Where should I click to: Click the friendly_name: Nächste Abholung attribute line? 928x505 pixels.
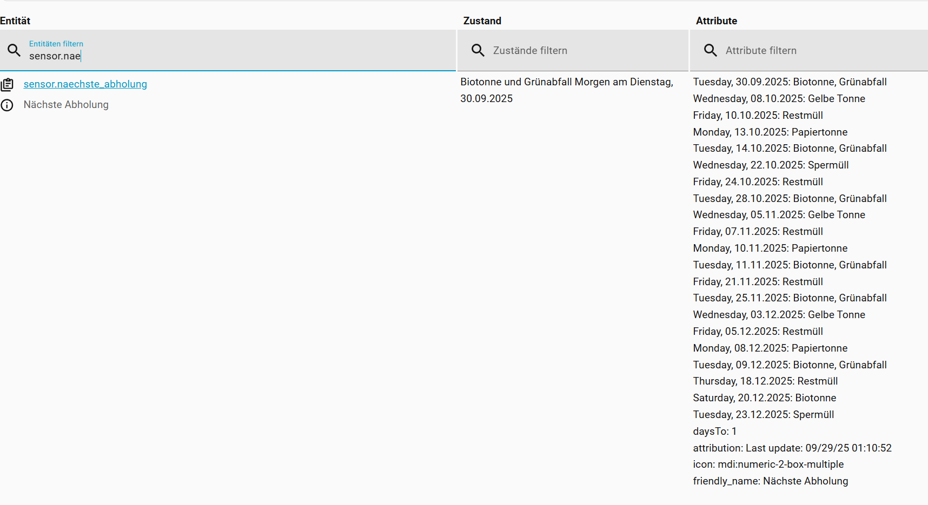pyautogui.click(x=770, y=481)
